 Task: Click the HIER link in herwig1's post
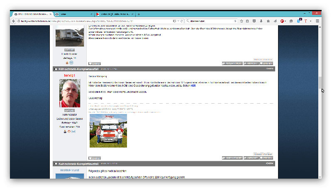[199, 85]
